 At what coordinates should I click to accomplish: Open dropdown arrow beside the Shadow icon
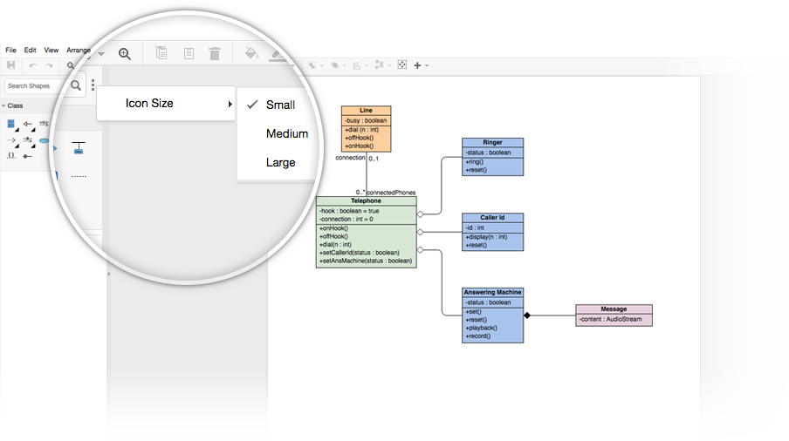[367, 65]
